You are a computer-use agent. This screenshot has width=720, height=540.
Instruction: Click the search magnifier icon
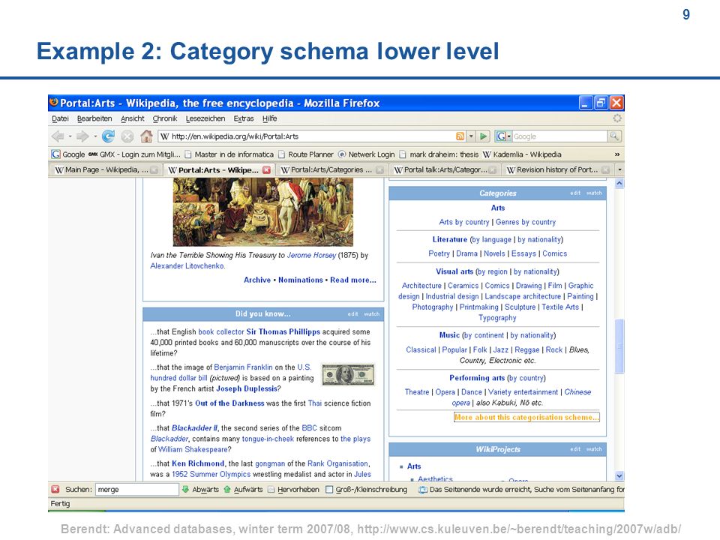[614, 136]
